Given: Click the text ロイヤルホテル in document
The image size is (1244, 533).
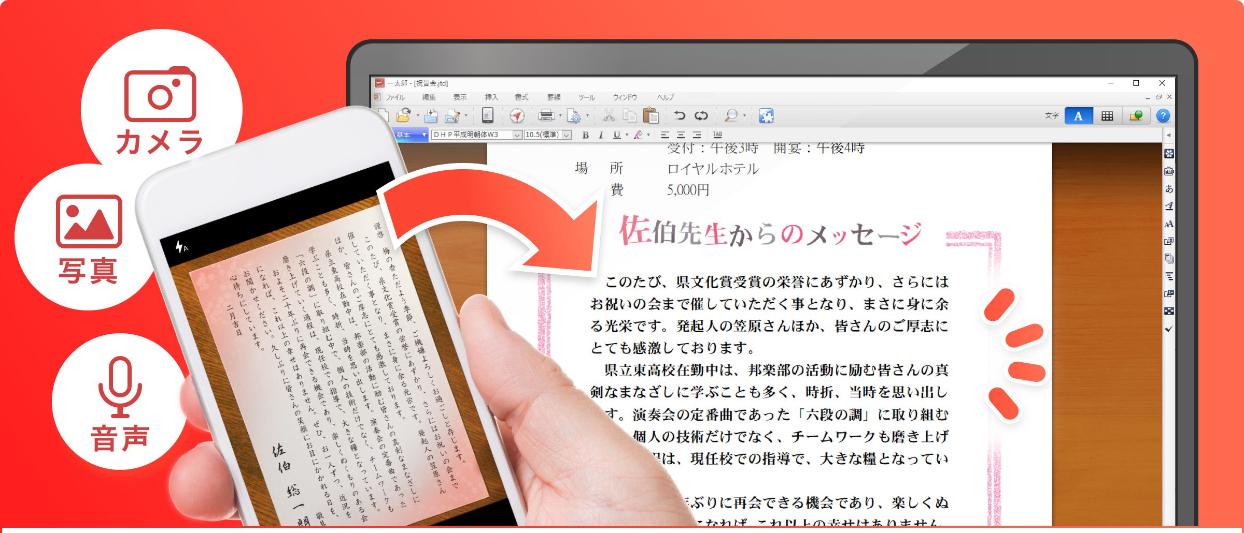Looking at the screenshot, I should 713,169.
